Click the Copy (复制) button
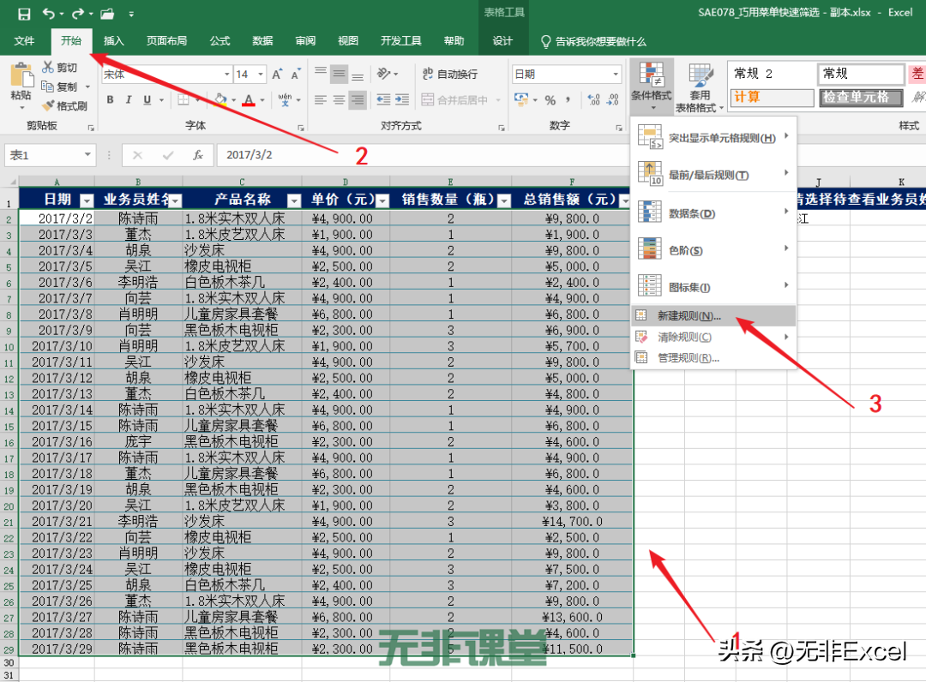Image resolution: width=926 pixels, height=682 pixels. (60, 87)
